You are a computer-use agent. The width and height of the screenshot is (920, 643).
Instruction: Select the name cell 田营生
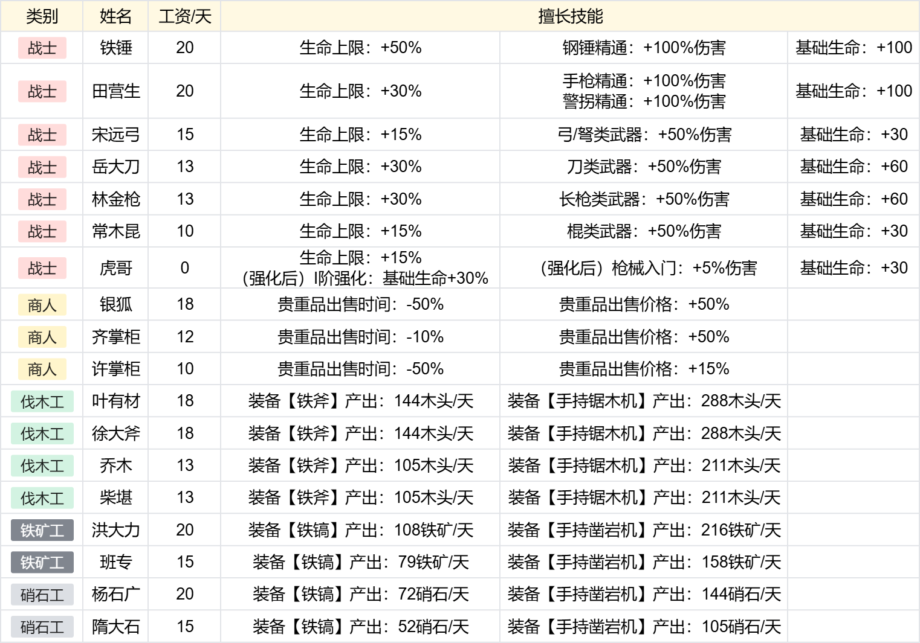click(115, 91)
